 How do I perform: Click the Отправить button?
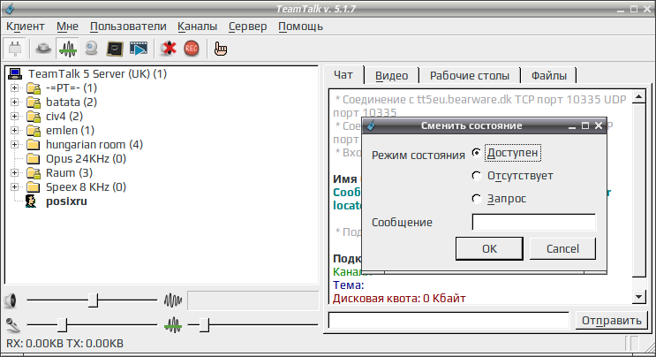[611, 321]
